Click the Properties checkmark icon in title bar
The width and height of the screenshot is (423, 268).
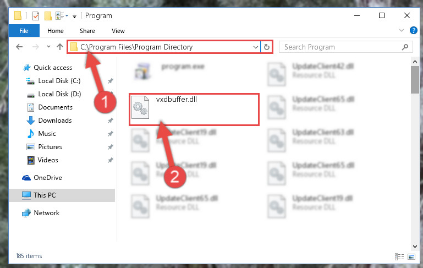point(36,16)
